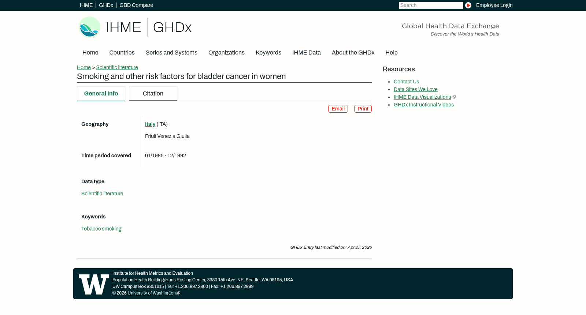Click the University of Washington W logo

click(94, 284)
